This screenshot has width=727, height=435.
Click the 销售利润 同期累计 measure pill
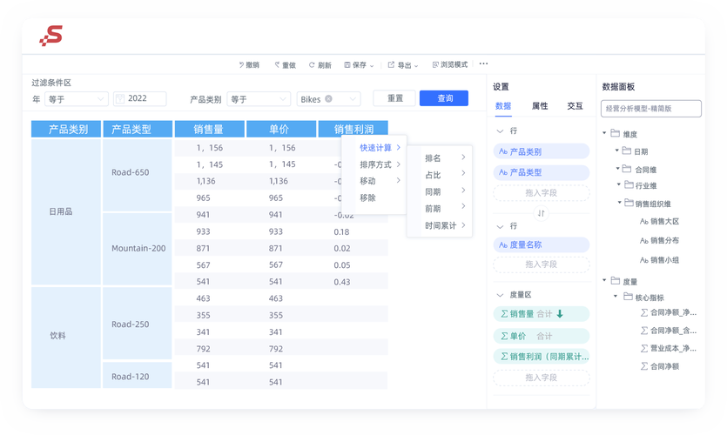541,356
